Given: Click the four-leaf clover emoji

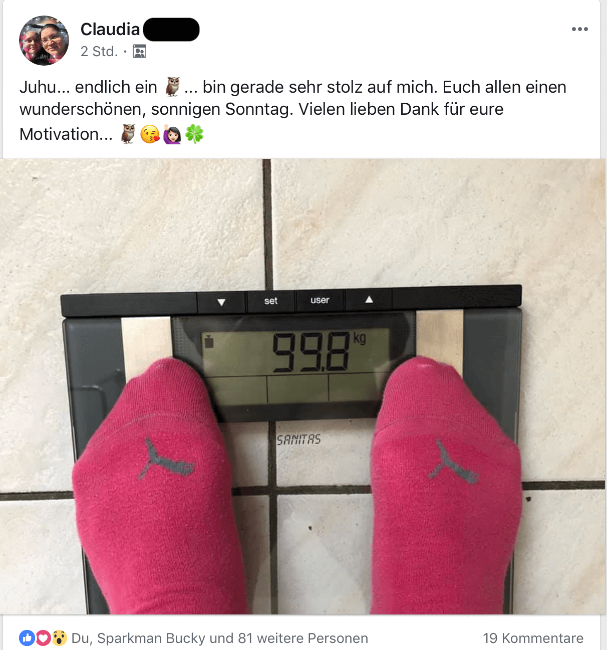Looking at the screenshot, I should 194,134.
